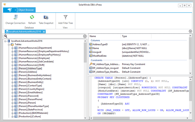Screen dimensions: 195x122
Task: Expand the [Person].[AddressType] node
Action: click(13, 69)
